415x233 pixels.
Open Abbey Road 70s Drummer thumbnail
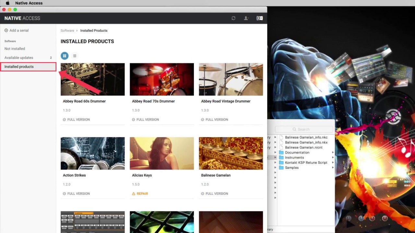(162, 79)
